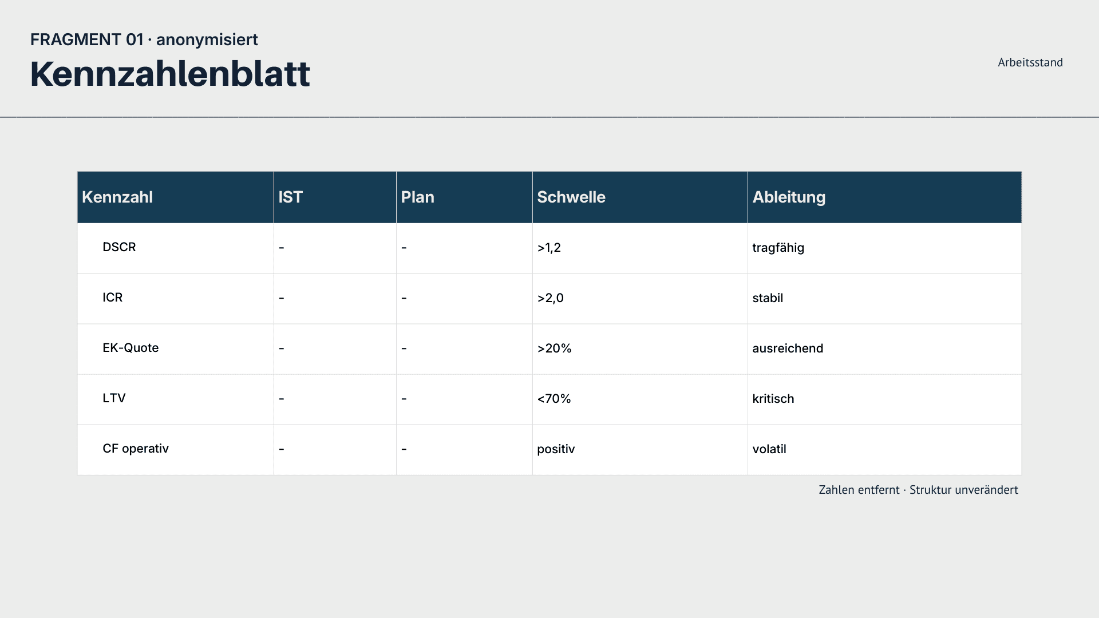
Task: Click the EK-Quote row label
Action: [131, 348]
